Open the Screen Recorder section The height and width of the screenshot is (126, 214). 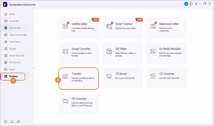(17, 55)
